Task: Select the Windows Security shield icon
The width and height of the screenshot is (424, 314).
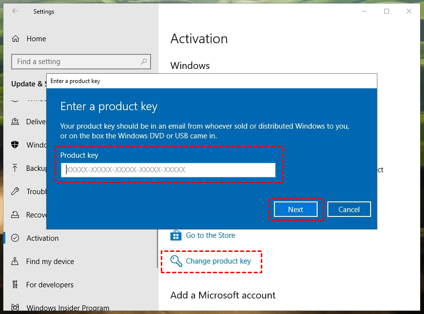Action: pyautogui.click(x=16, y=145)
